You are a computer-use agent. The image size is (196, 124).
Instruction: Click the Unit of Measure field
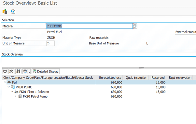coord(50,43)
